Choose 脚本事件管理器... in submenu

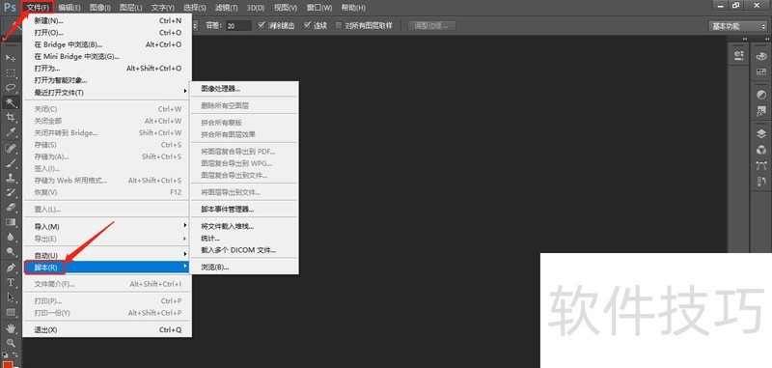click(x=244, y=210)
